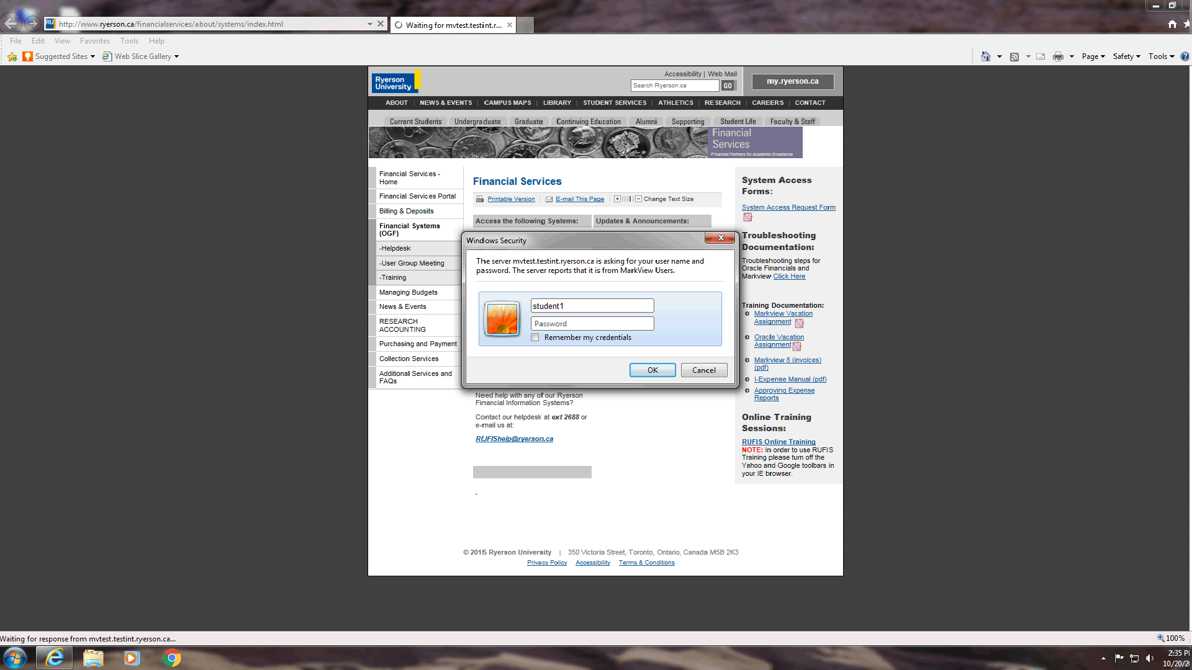This screenshot has width=1192, height=670.
Task: Click the Password input field
Action: (x=592, y=324)
